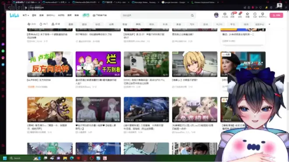Select the 社区中心 category pill
Image resolution: width=289 pixels, height=162 pixels.
pos(260,24)
